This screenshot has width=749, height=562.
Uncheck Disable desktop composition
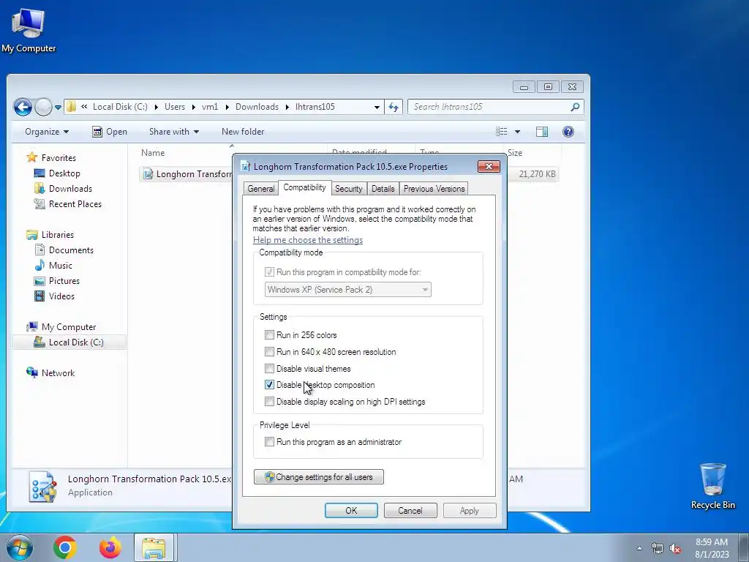(x=269, y=385)
